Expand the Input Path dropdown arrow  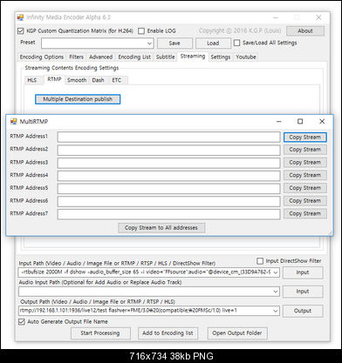click(x=275, y=272)
